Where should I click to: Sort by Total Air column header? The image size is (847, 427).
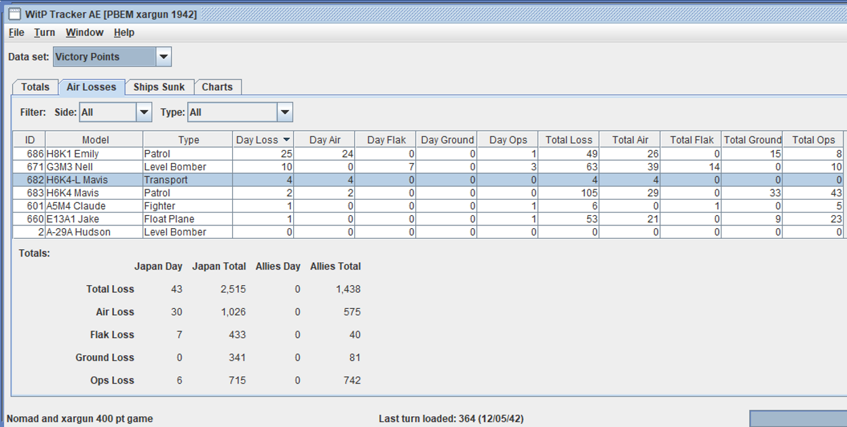[630, 140]
